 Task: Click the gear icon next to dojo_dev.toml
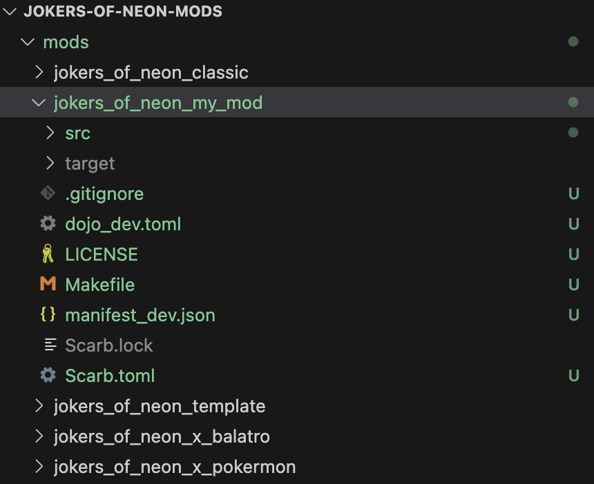coord(48,223)
